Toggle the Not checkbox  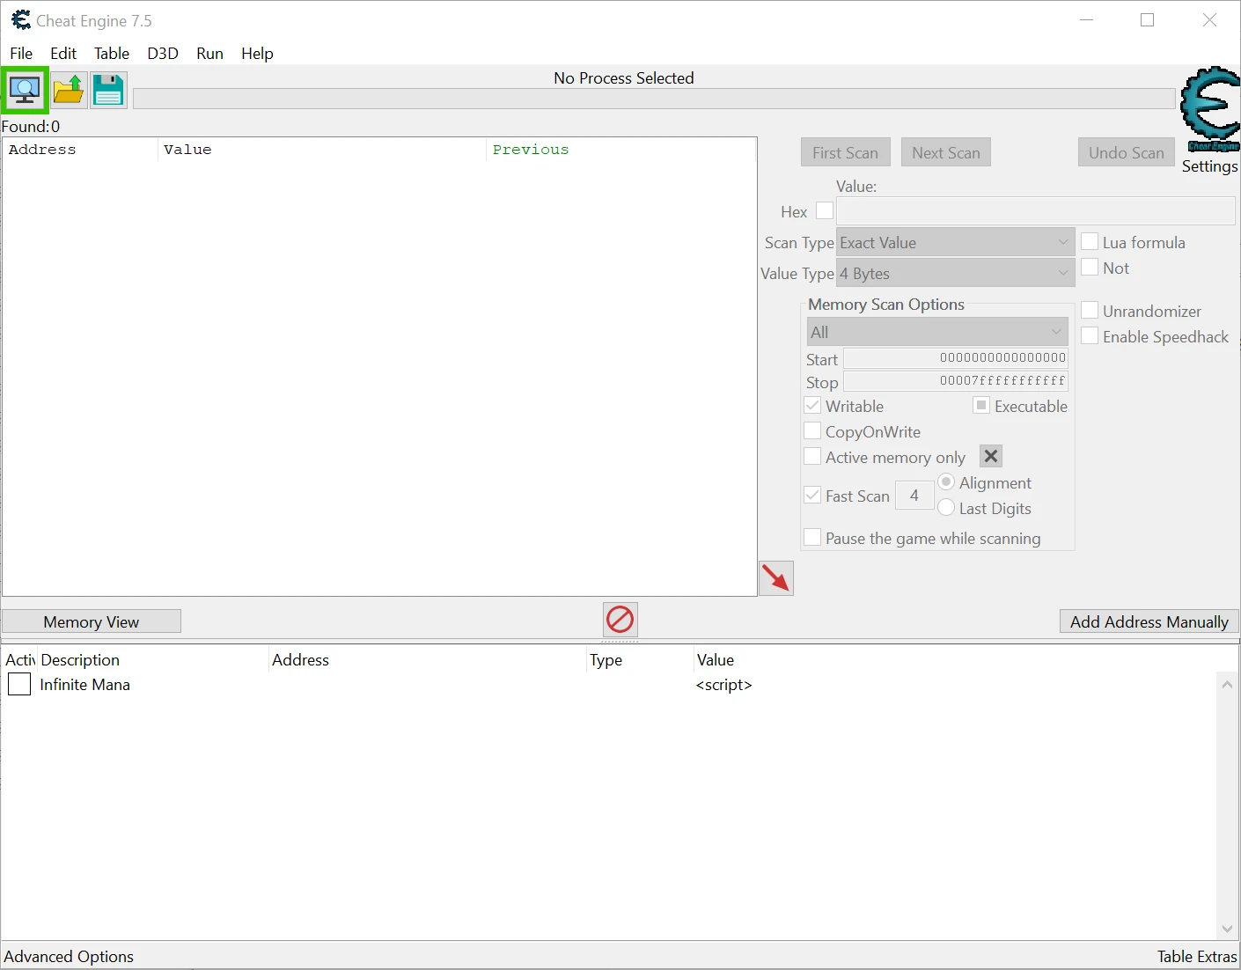point(1090,267)
